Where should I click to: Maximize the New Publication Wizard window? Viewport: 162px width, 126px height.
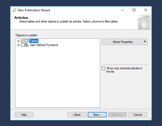click(x=134, y=10)
